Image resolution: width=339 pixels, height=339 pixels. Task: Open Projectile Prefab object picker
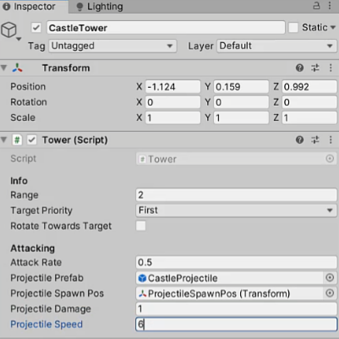coord(330,278)
